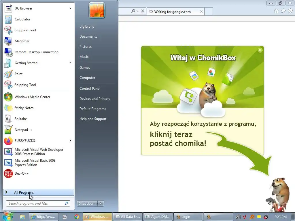
Task: Open Documents from the Start menu
Action: pyautogui.click(x=88, y=37)
